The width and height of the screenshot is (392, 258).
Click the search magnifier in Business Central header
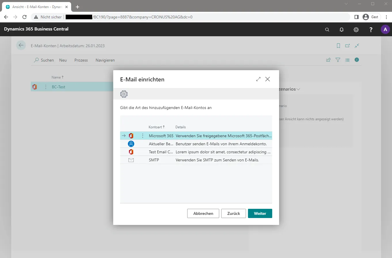327,30
